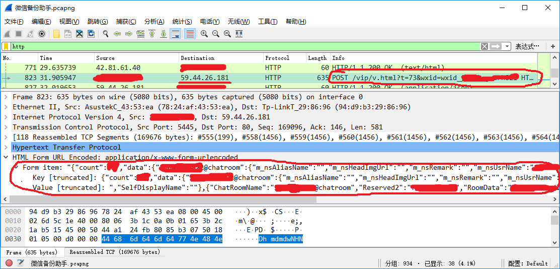
Task: Toggle packet list colorization
Action: pyautogui.click(x=190, y=34)
